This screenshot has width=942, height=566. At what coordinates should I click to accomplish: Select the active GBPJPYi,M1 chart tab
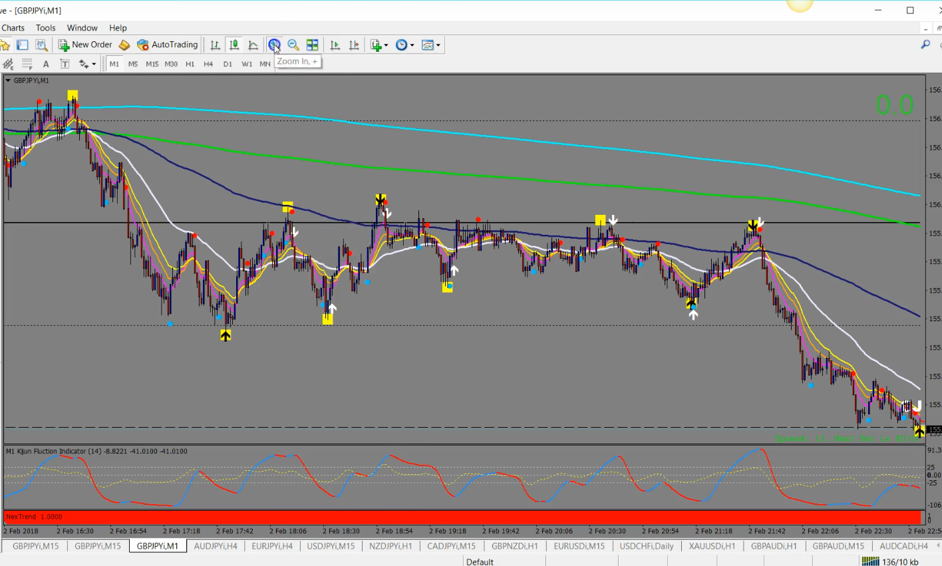157,546
